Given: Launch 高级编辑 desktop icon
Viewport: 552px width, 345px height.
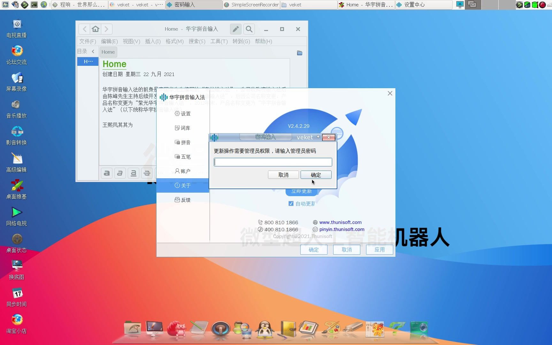Looking at the screenshot, I should coord(17,163).
